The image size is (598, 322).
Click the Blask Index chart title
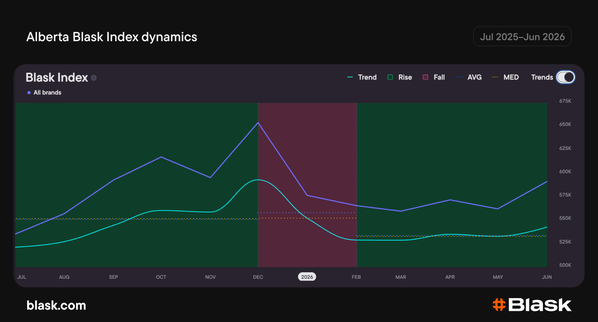click(x=57, y=77)
